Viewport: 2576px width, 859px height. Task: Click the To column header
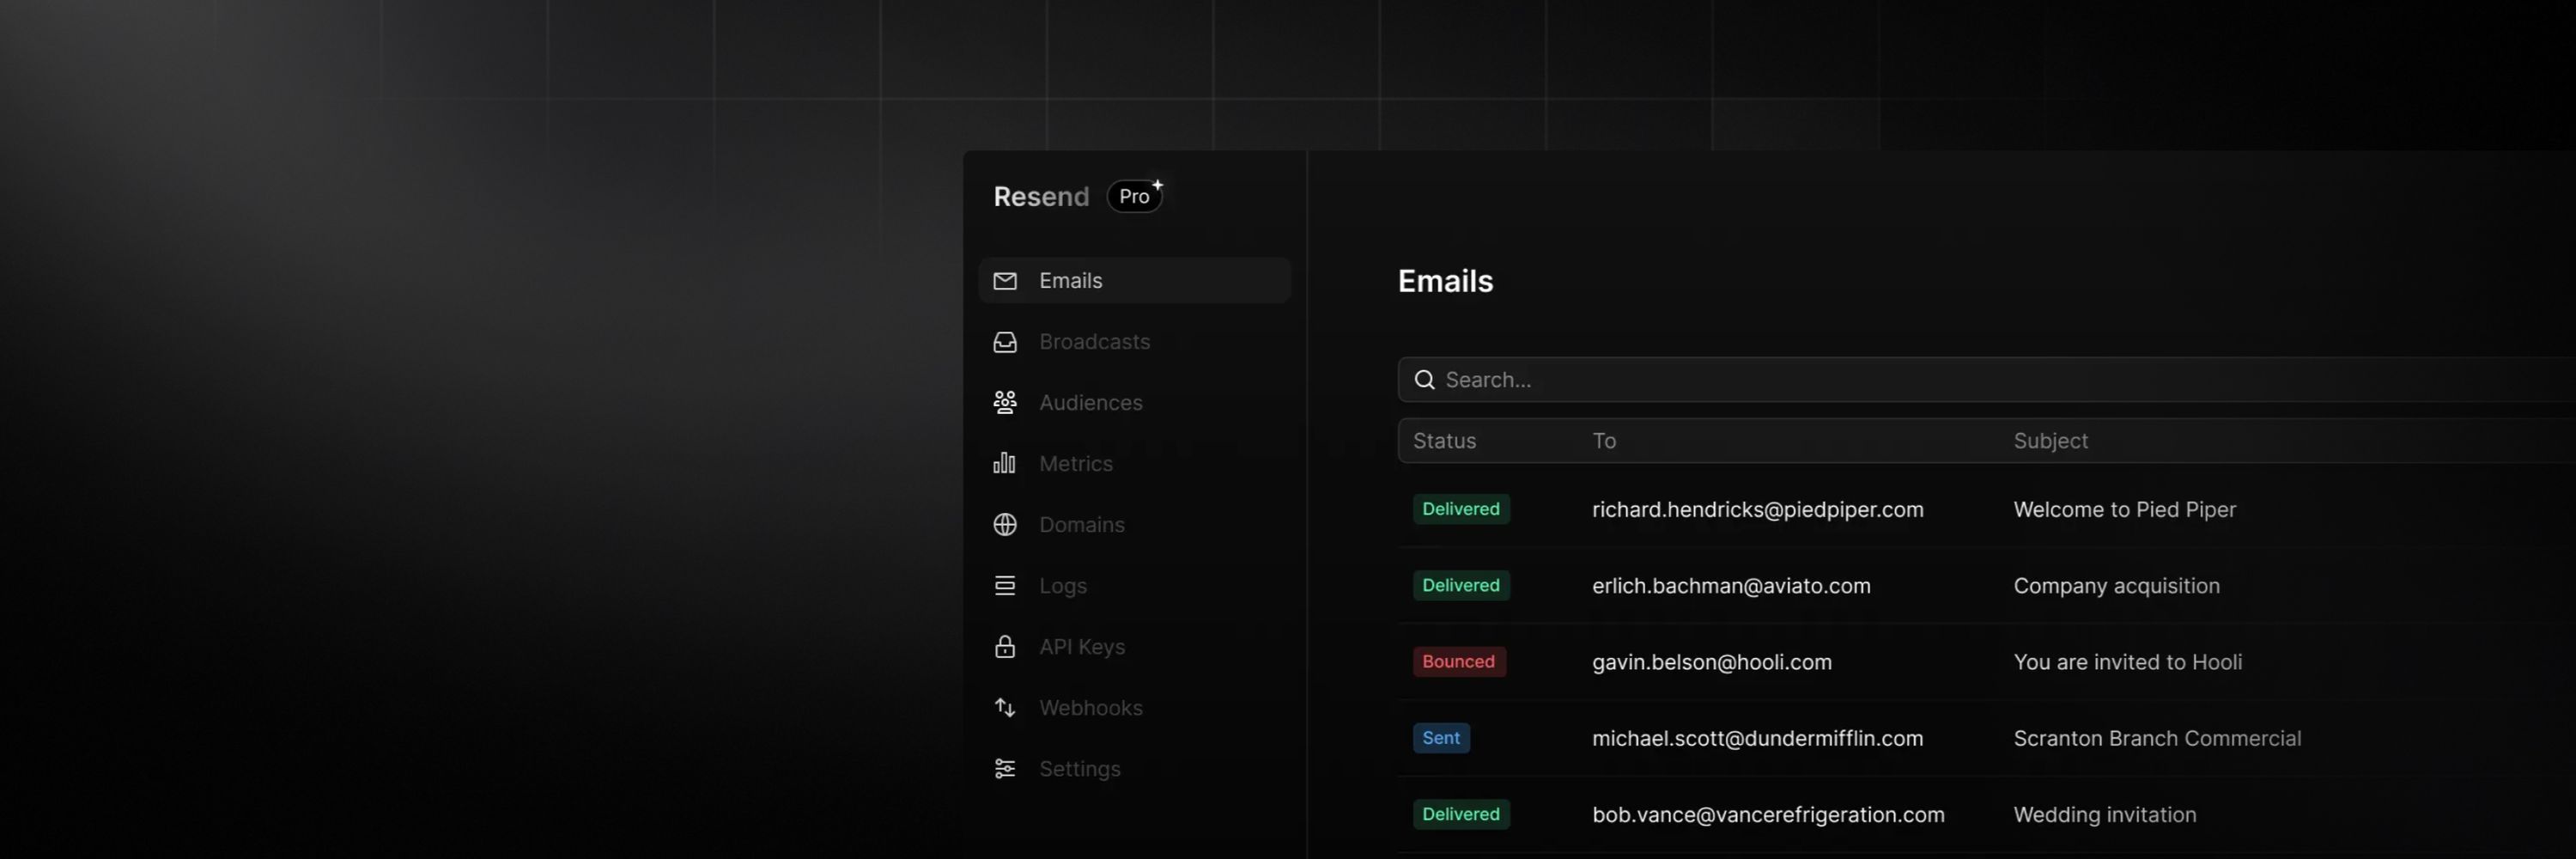coord(1604,441)
